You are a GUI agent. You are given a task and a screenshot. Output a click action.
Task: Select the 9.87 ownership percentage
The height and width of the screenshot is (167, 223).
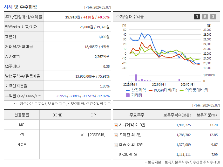point(214,145)
